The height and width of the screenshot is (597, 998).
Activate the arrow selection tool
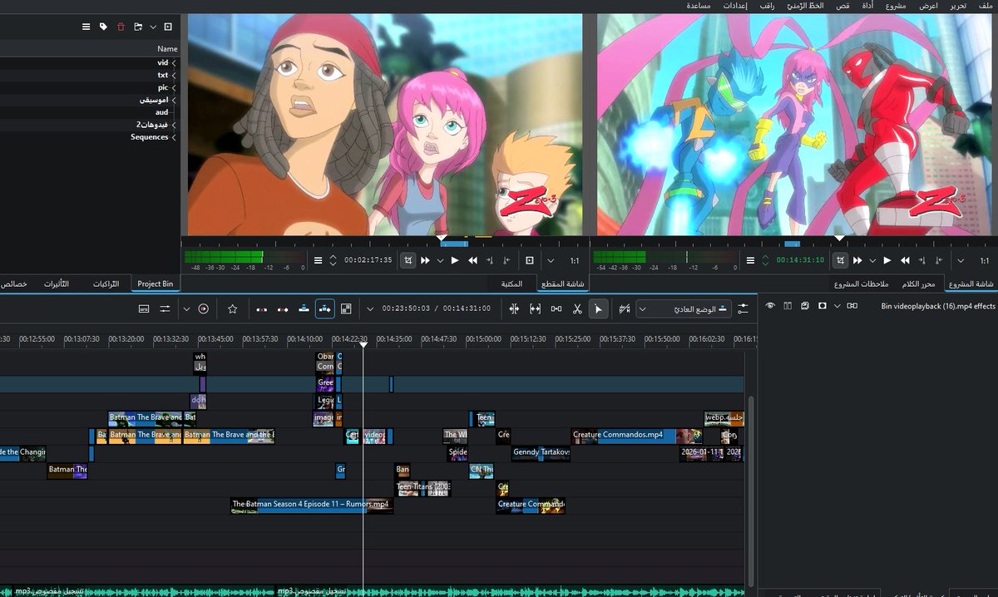[x=598, y=308]
